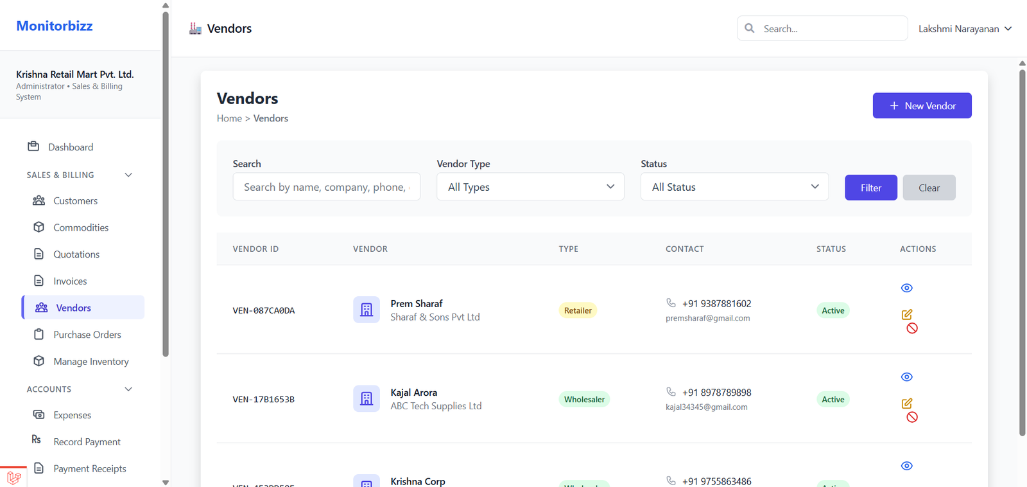The height and width of the screenshot is (487, 1027).
Task: Click Active status badge for Kajal Arora
Action: coord(833,399)
